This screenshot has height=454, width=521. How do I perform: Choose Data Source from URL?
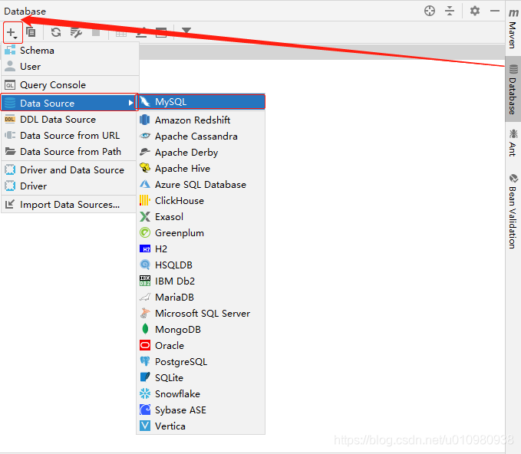(69, 136)
